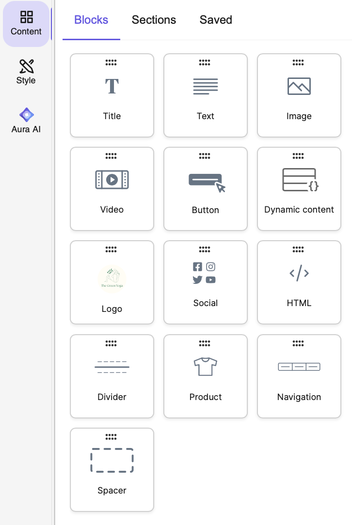Screen dimensions: 352x525
Task: Pick the Spacer block
Action: click(112, 470)
